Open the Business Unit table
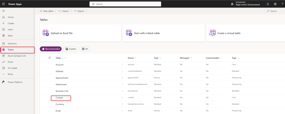Viewport: 285px width, 114px height. [62, 91]
